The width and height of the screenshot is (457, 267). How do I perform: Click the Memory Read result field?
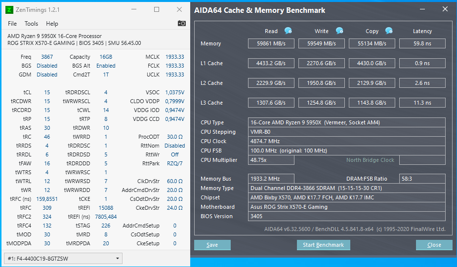[271, 43]
